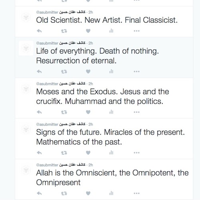Open author name on 'Allah is the Omniscient' tweet
This screenshot has height=200, width=200.
point(72,165)
